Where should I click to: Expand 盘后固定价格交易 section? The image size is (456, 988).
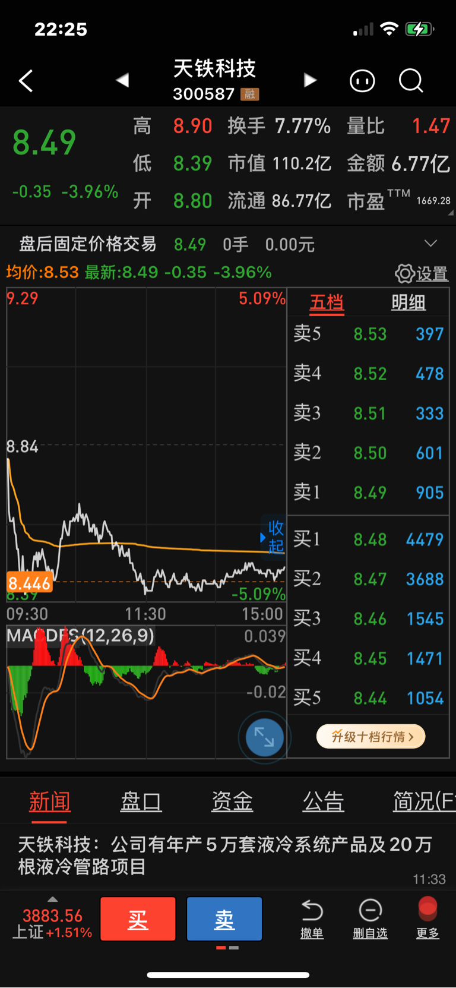(430, 244)
